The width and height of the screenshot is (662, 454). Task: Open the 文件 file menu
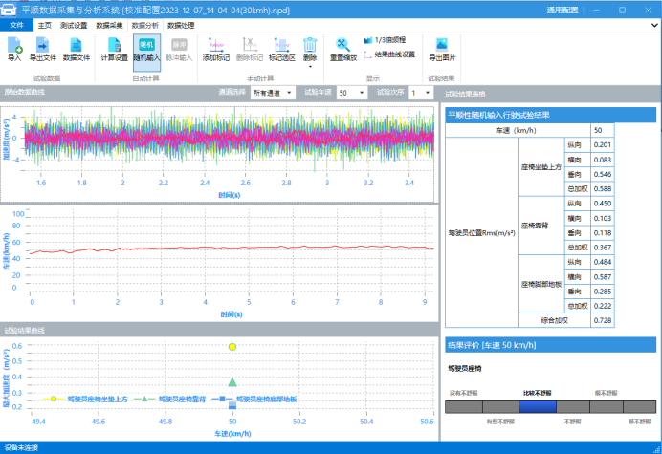pyautogui.click(x=16, y=26)
